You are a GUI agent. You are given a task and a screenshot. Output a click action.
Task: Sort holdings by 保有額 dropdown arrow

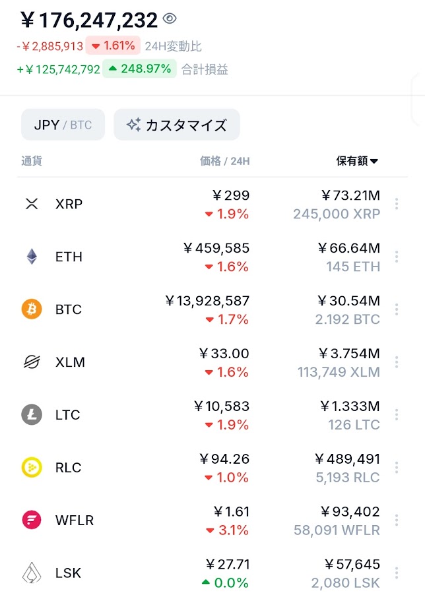[374, 161]
